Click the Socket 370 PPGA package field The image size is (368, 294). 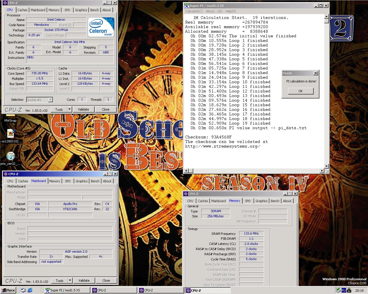[56, 30]
